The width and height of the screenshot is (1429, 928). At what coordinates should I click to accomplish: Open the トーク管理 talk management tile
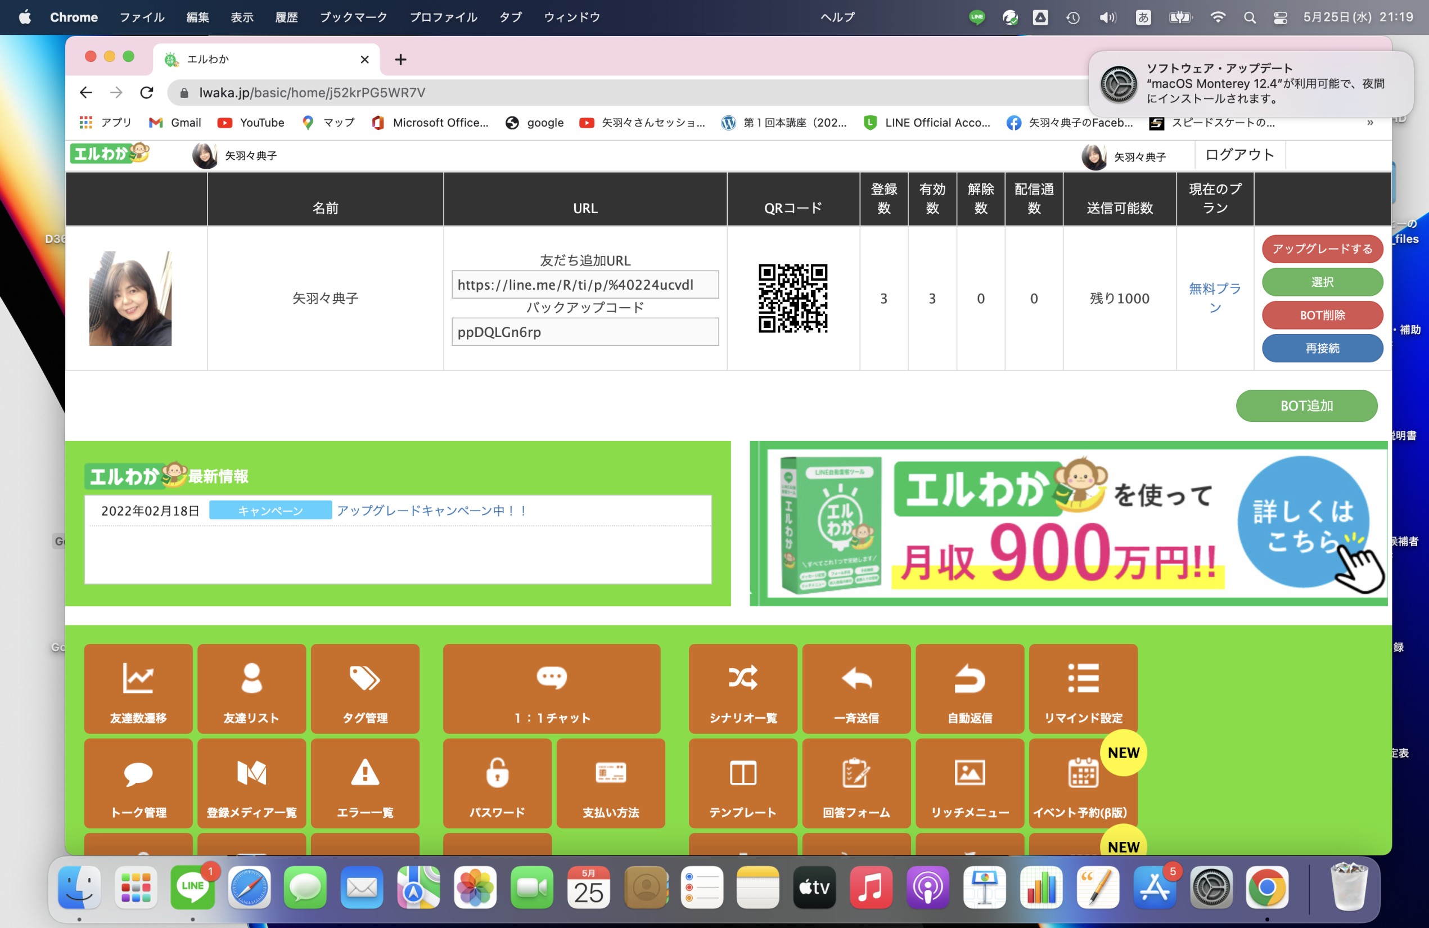pyautogui.click(x=138, y=783)
